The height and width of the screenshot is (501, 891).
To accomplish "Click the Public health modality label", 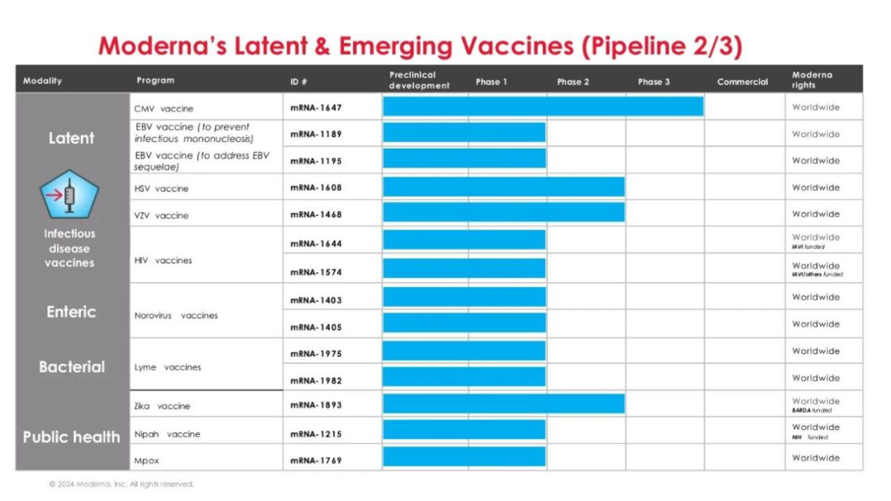I will pyautogui.click(x=72, y=437).
